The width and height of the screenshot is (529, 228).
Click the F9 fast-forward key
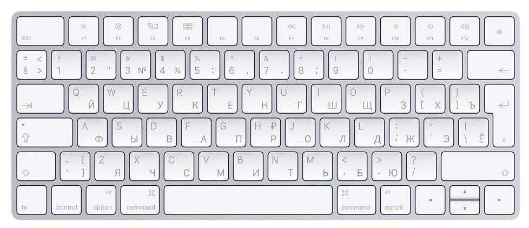pos(361,31)
